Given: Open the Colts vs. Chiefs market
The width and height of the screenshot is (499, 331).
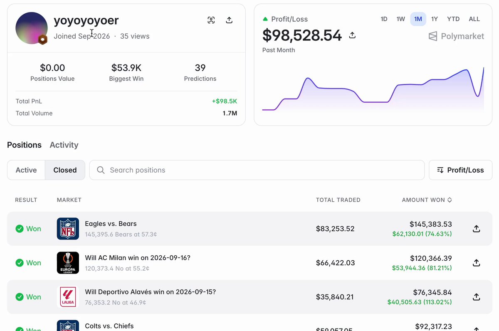Looking at the screenshot, I should [109, 326].
